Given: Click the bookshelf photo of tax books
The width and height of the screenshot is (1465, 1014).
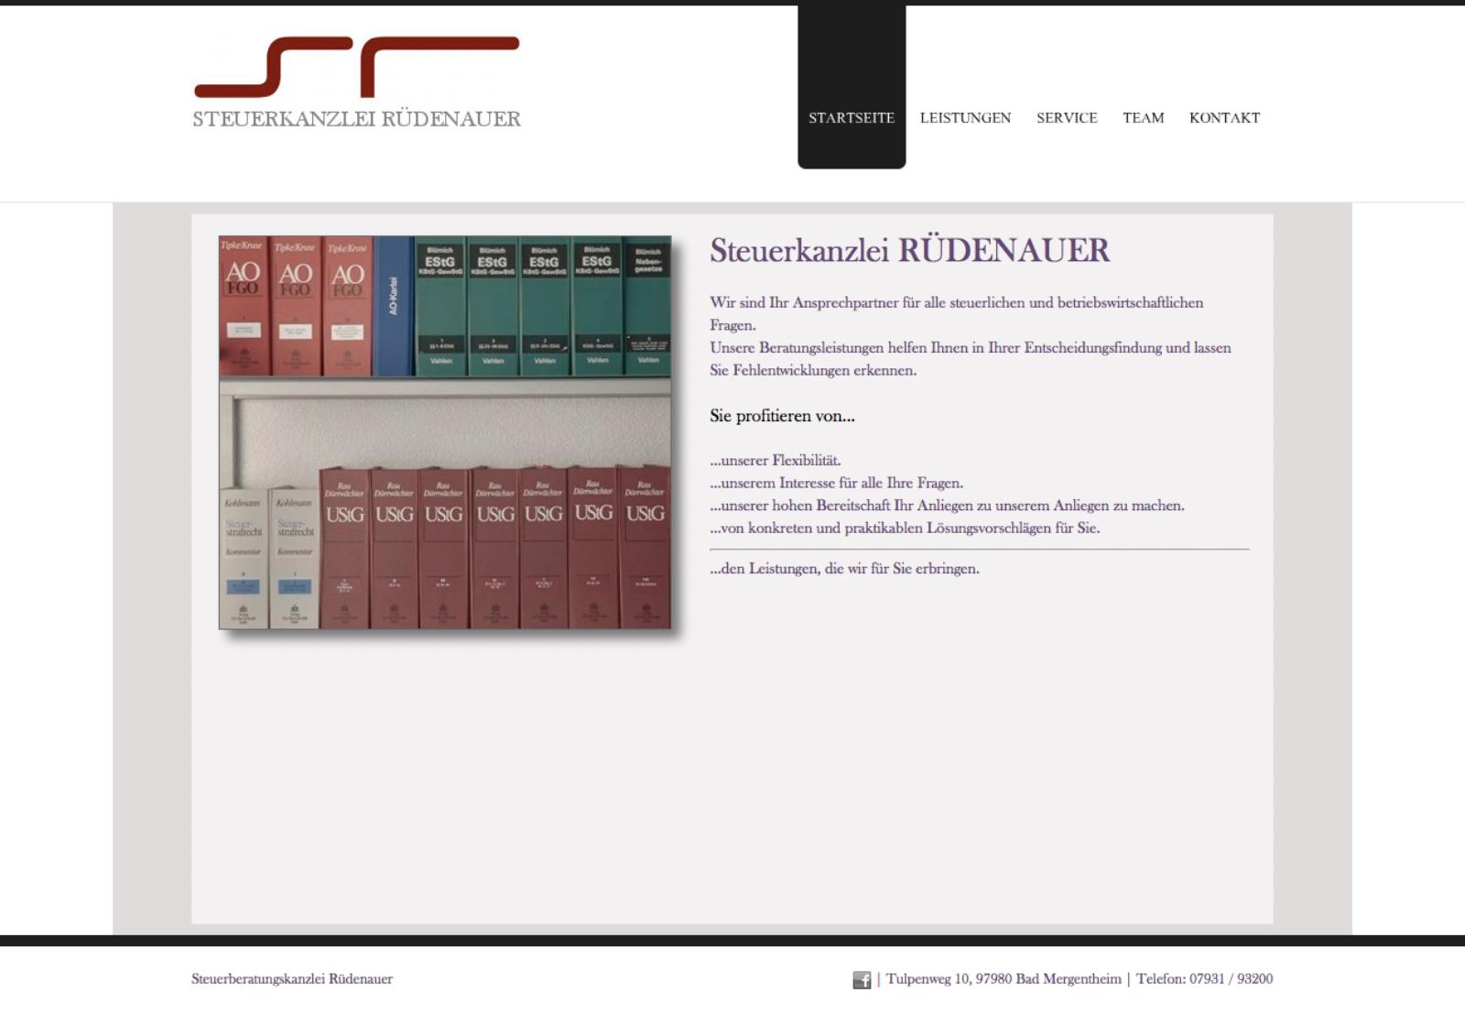Looking at the screenshot, I should 445,432.
